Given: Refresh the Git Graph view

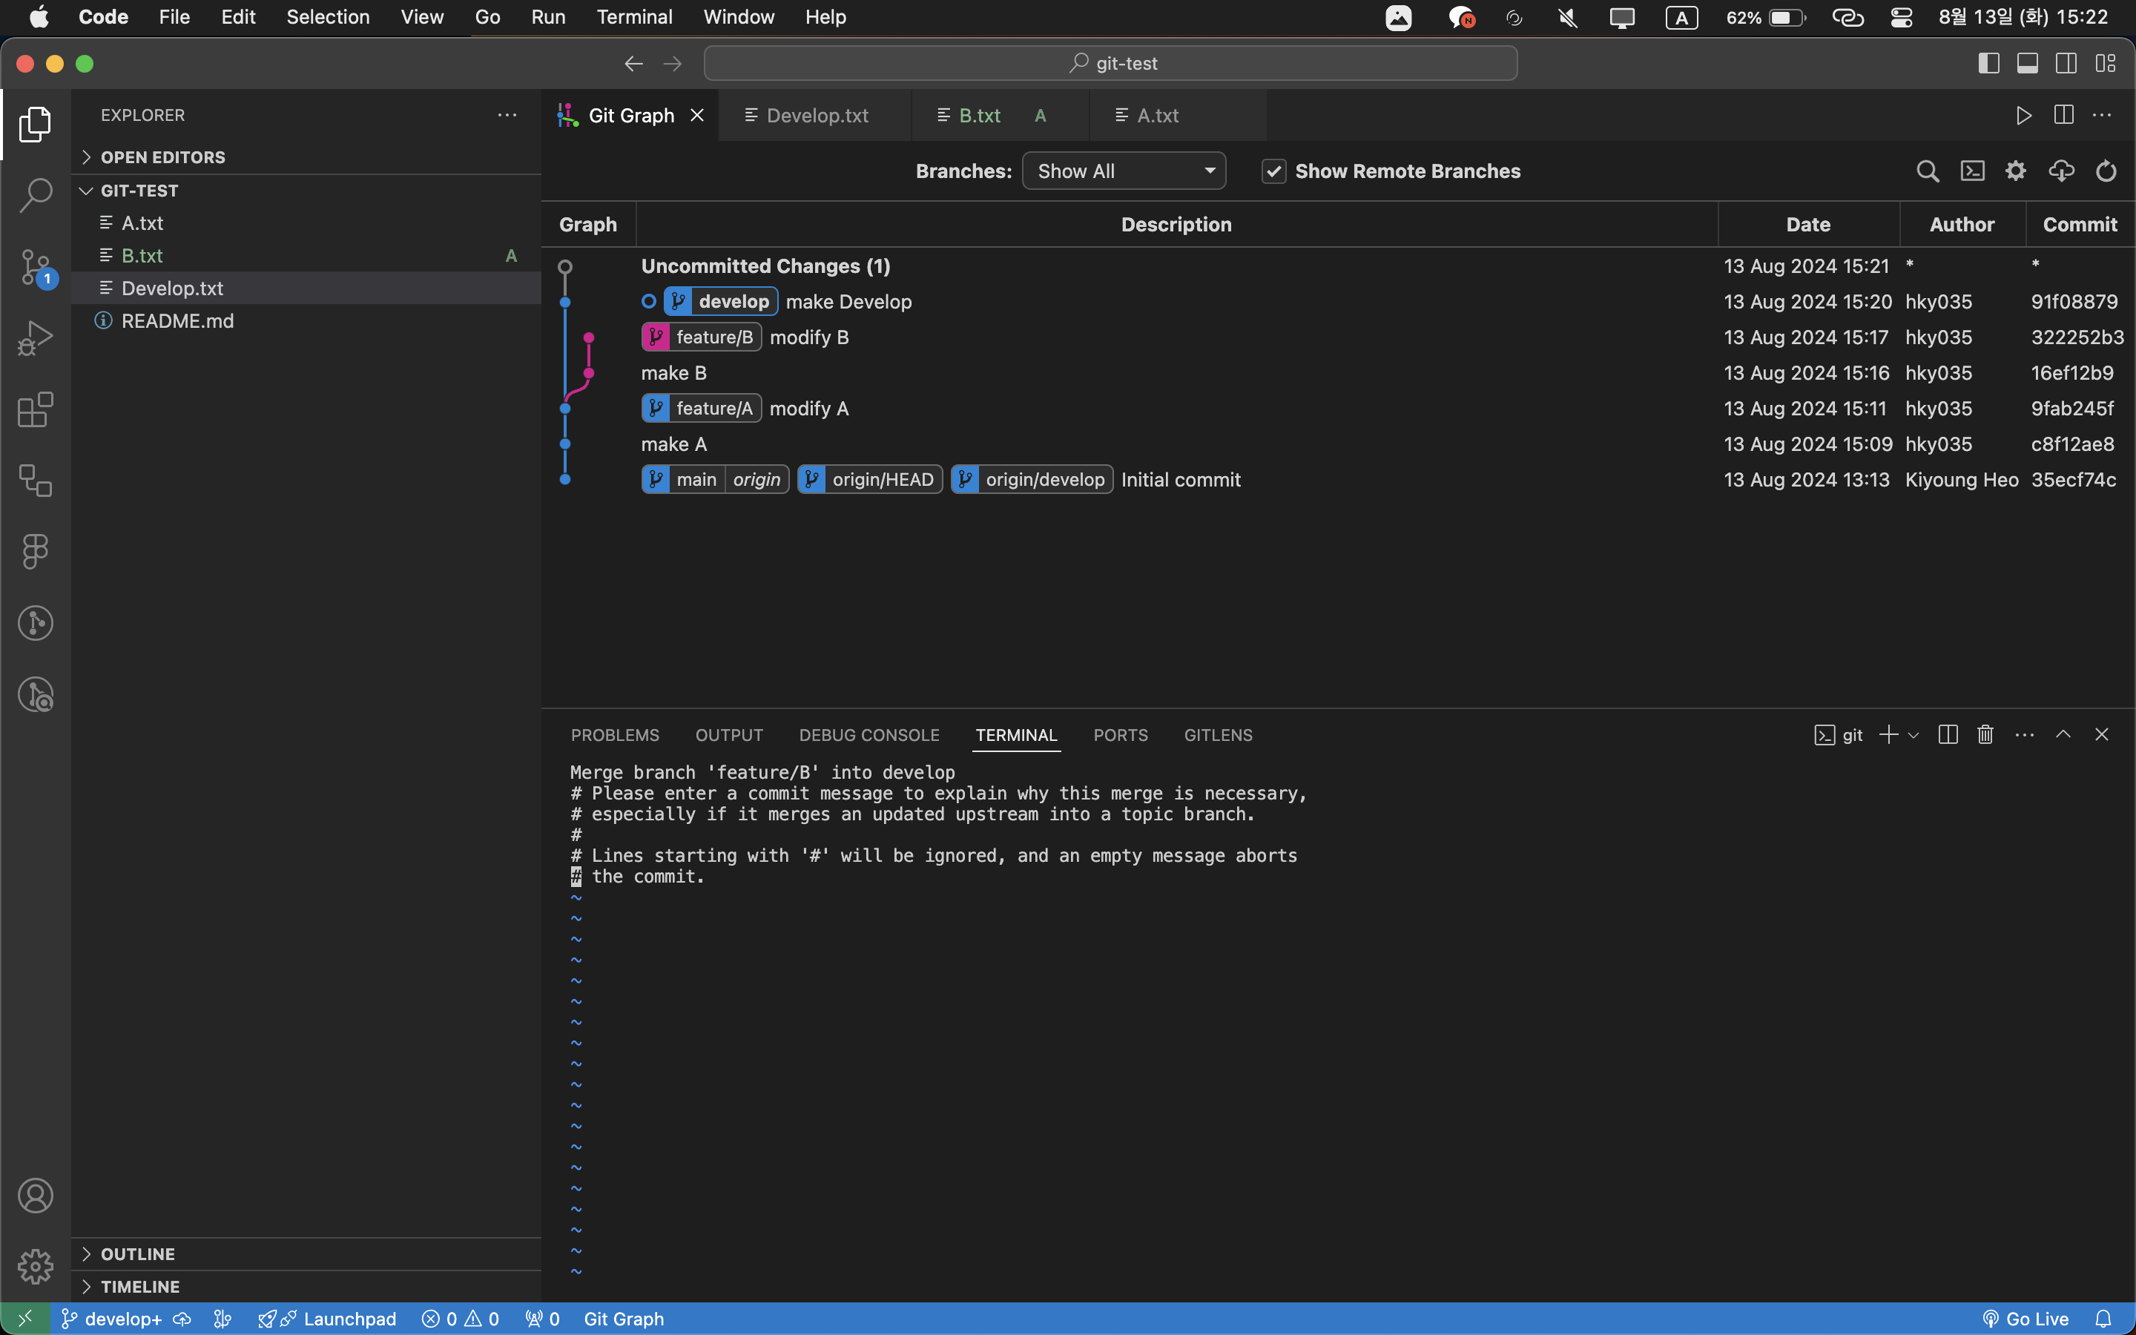Looking at the screenshot, I should [2106, 171].
